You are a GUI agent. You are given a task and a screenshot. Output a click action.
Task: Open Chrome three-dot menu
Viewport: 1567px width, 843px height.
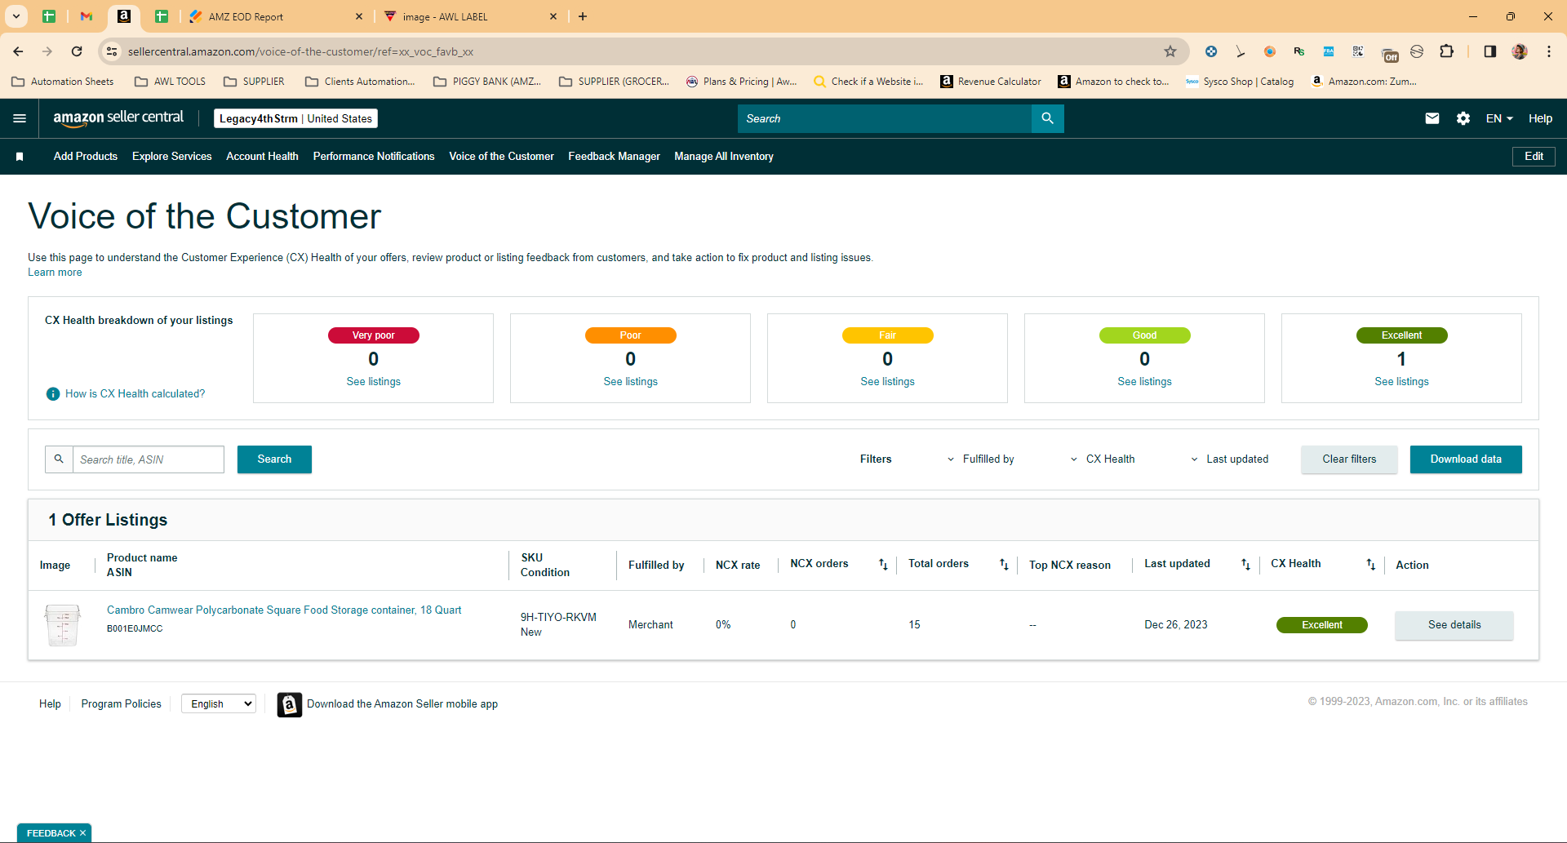[1549, 51]
